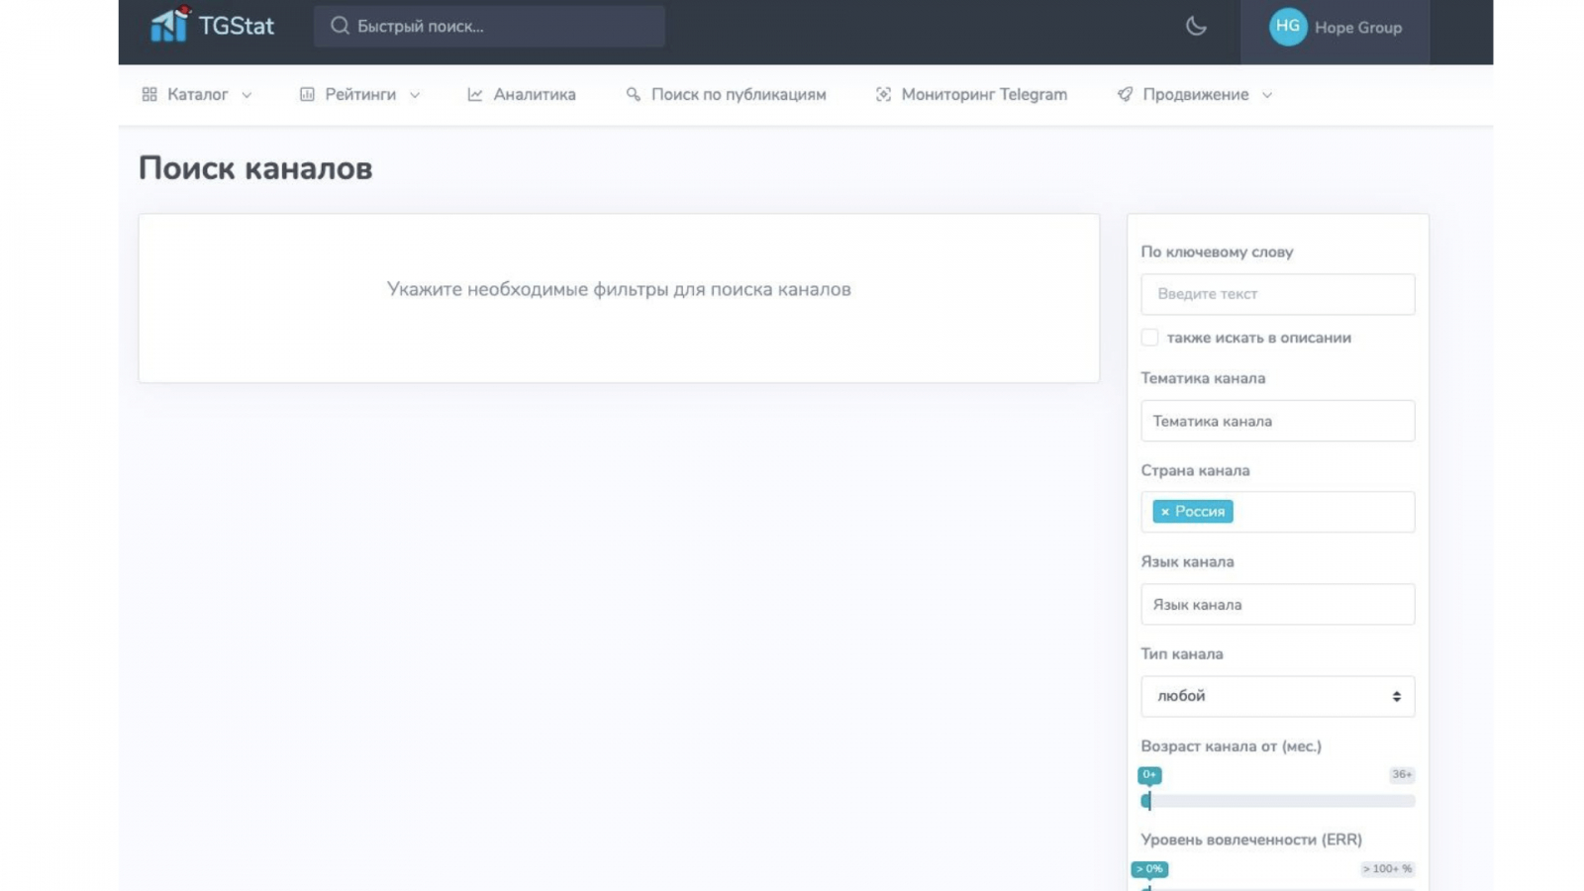
Task: Open the Hope Group account menu
Action: [x=1335, y=28]
